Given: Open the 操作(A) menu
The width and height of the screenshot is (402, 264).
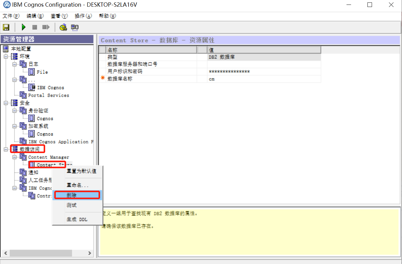Looking at the screenshot, I should click(x=83, y=16).
